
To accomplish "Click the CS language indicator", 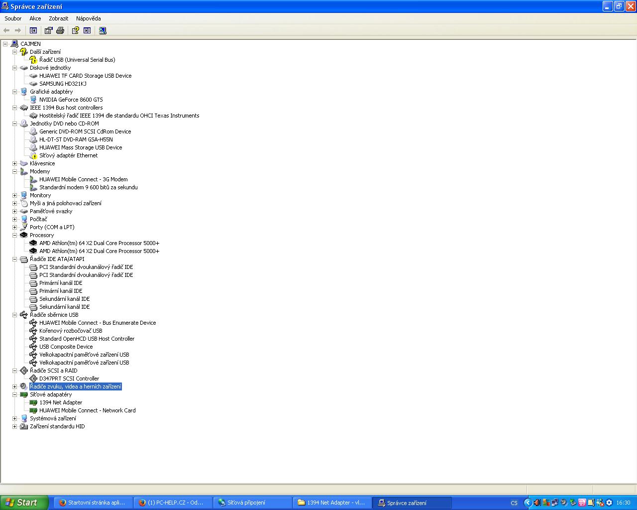I will pyautogui.click(x=514, y=503).
